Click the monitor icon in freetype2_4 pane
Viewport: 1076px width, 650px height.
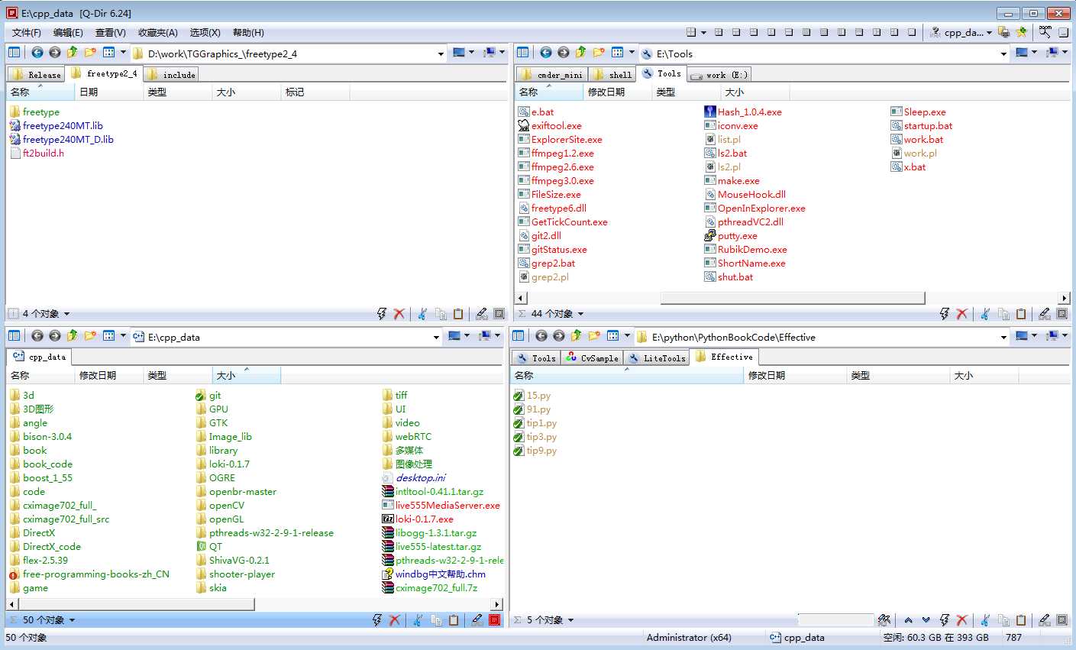459,53
